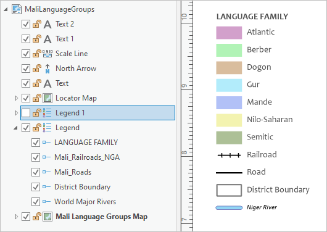This screenshot has width=327, height=232.
Task: Click the map frame icon for Locator Map
Action: click(x=48, y=98)
